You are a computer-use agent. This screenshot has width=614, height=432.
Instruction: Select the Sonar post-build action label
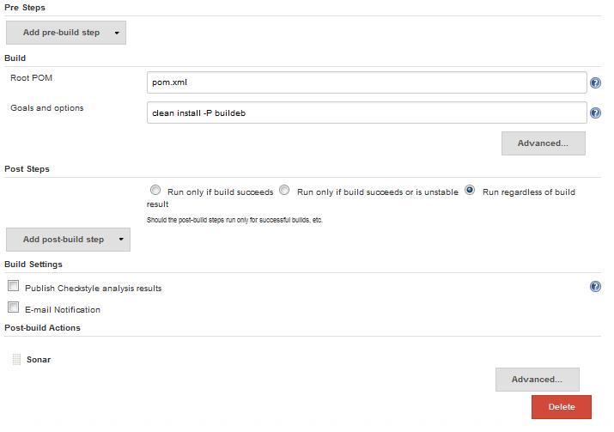39,360
